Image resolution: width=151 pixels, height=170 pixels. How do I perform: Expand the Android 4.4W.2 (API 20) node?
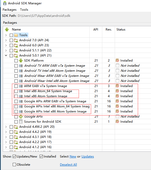pyautogui.click(x=6, y=127)
